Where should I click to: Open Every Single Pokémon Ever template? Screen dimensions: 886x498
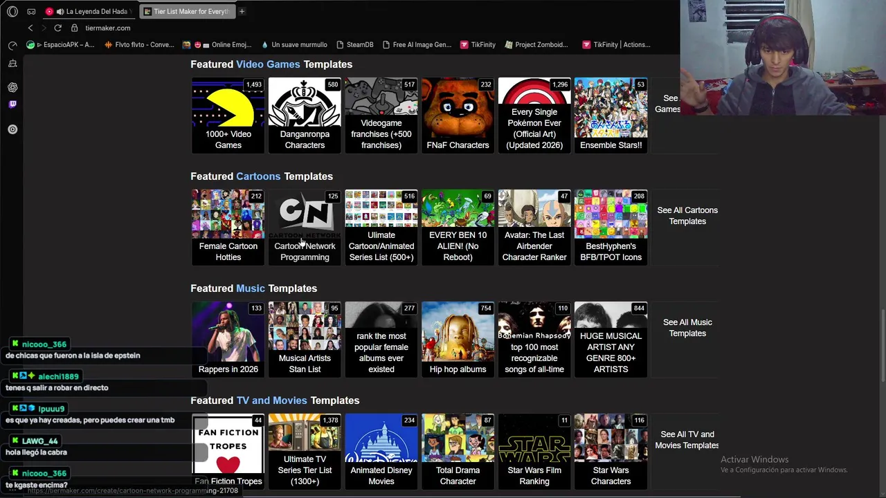pyautogui.click(x=534, y=116)
